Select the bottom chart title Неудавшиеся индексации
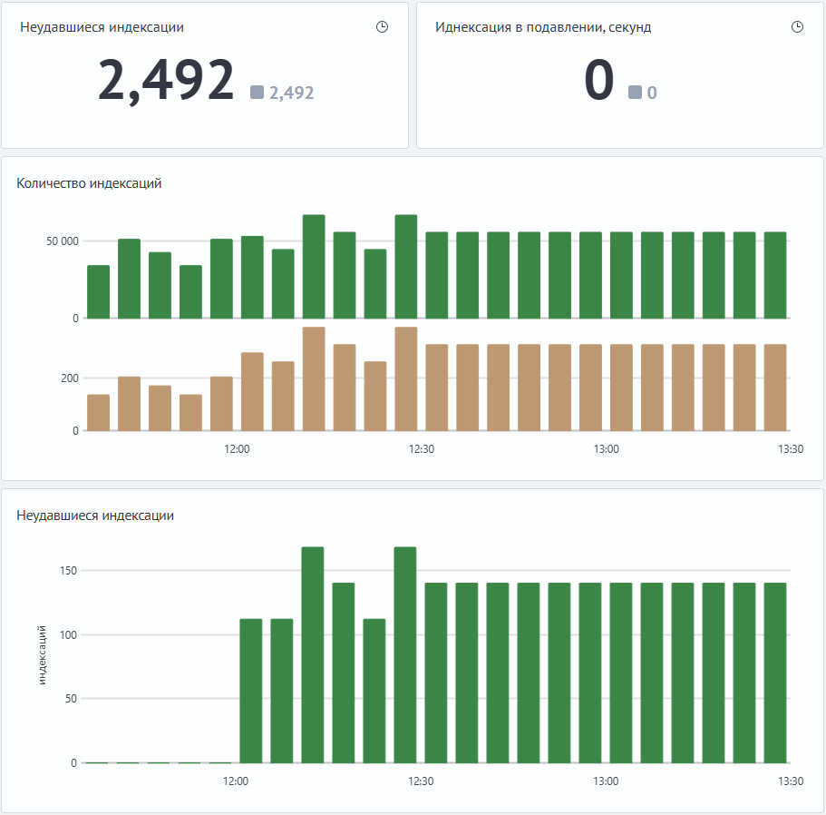 95,516
